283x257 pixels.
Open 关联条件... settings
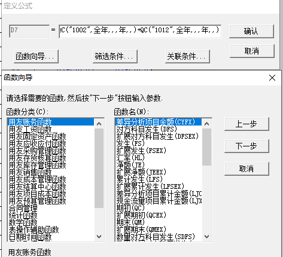coord(187,56)
